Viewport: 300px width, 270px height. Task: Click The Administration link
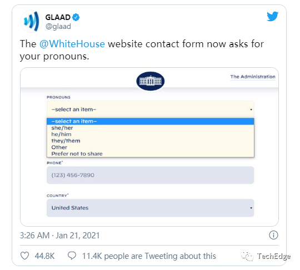point(253,77)
